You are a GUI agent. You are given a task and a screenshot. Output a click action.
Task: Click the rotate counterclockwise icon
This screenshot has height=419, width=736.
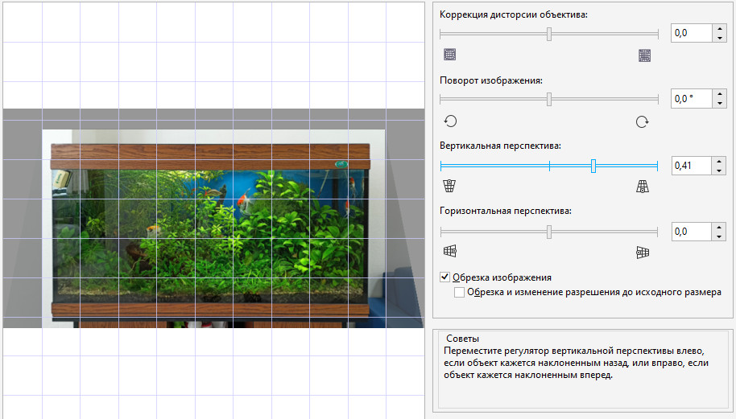450,121
